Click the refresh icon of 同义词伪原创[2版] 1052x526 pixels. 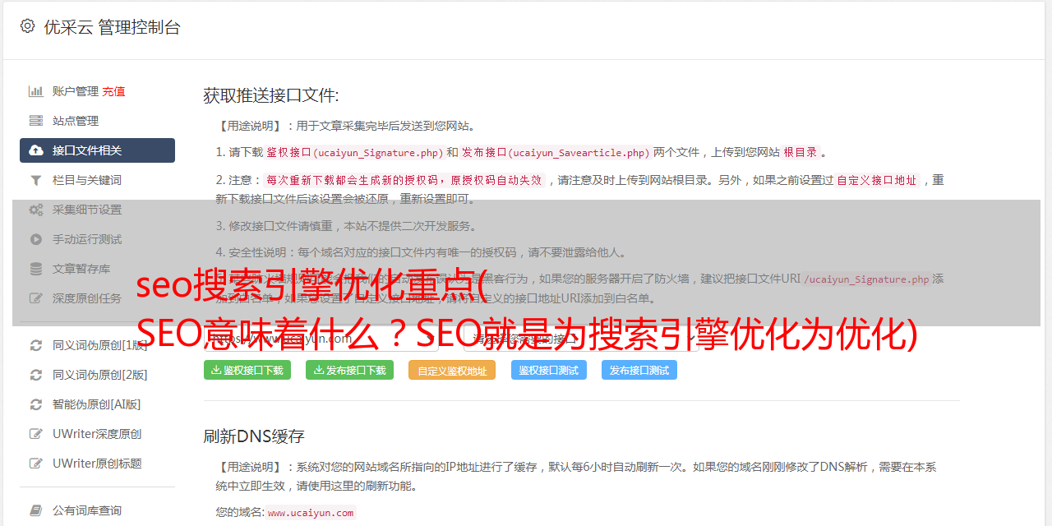[x=36, y=375]
